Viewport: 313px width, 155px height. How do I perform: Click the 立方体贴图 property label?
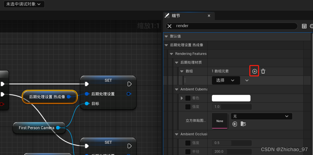click(196, 120)
